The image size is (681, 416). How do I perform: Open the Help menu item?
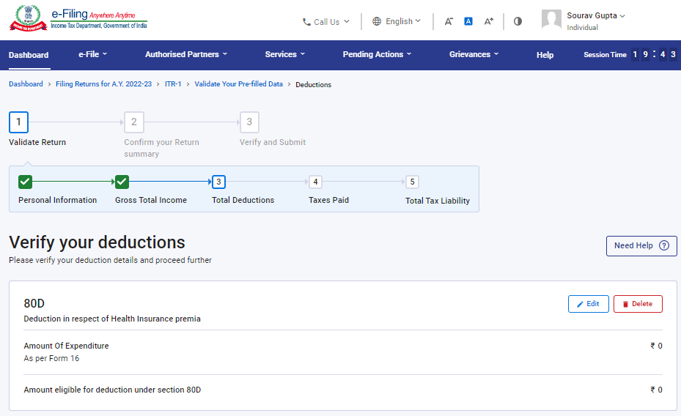(545, 55)
